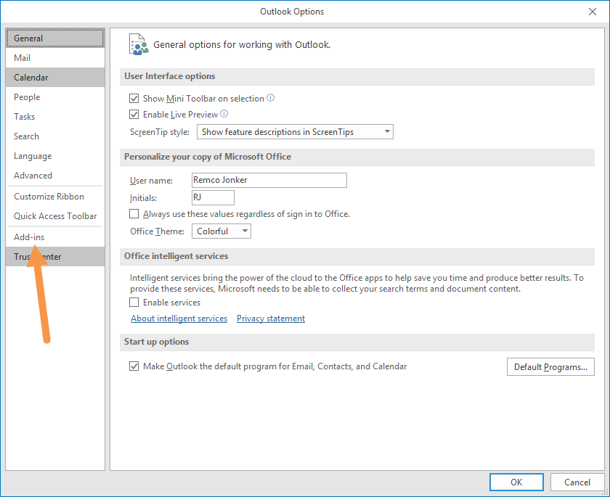The width and height of the screenshot is (610, 497).
Task: Toggle Show Mini Toolbar on selection checkbox
Action: point(134,99)
